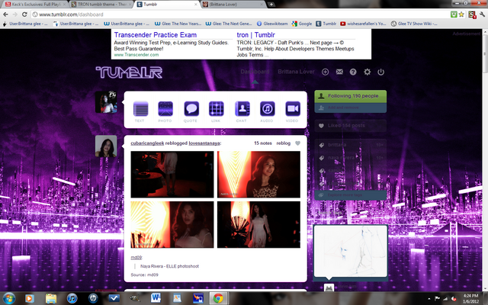Open the Google bookmark
This screenshot has height=305, width=488.
[x=302, y=24]
